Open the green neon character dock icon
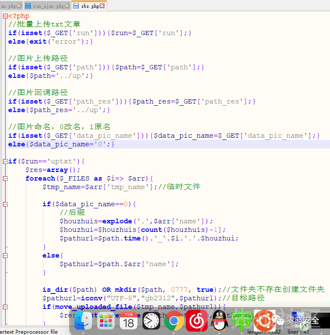This screenshot has height=335, width=330. [x=242, y=321]
